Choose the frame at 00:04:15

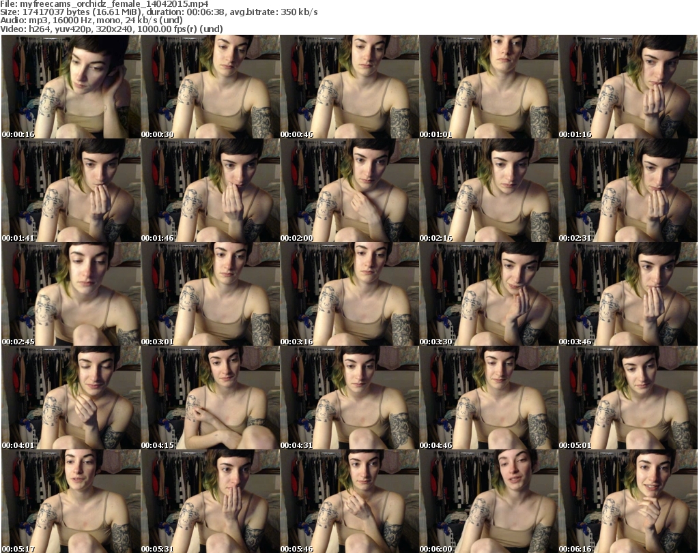(210, 398)
